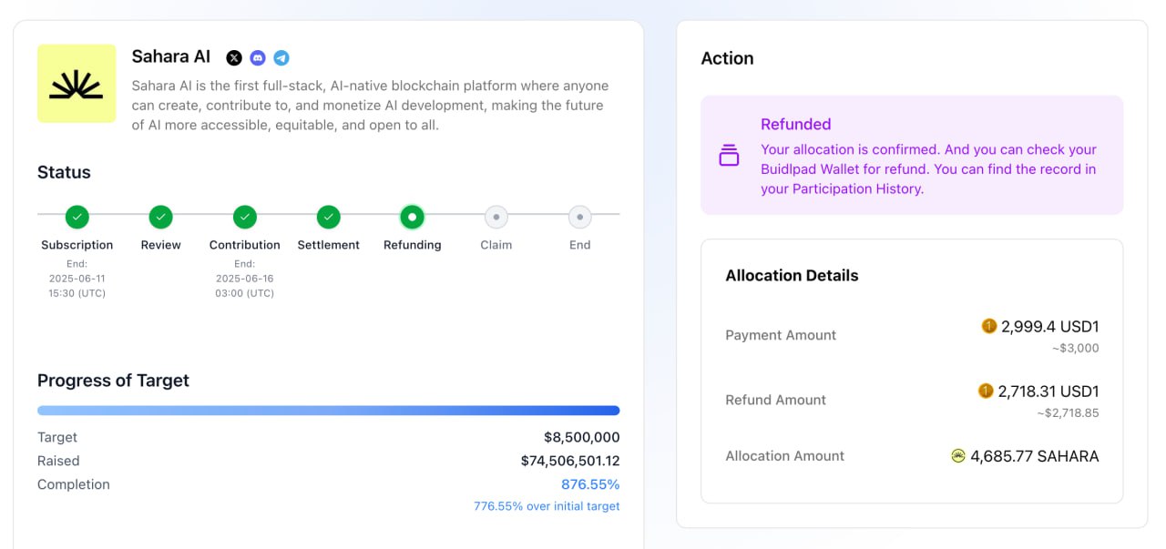Click the active Refunding step marker
This screenshot has width=1166, height=549.
[413, 217]
